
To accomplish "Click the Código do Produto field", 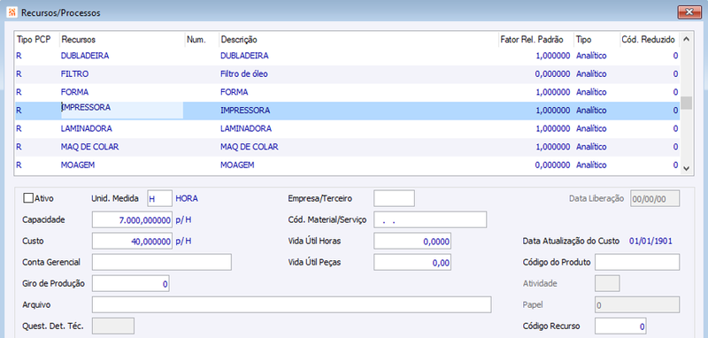I will coord(637,262).
